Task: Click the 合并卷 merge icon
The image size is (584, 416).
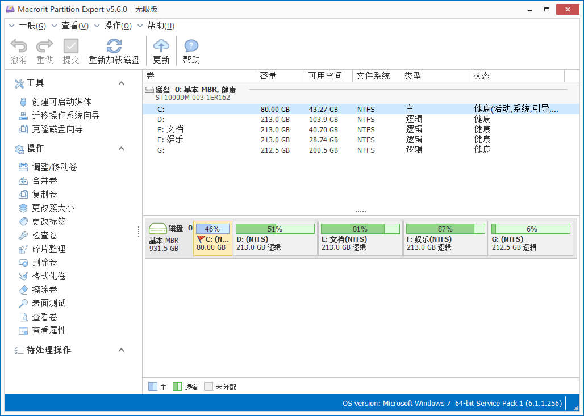Action: [x=23, y=181]
